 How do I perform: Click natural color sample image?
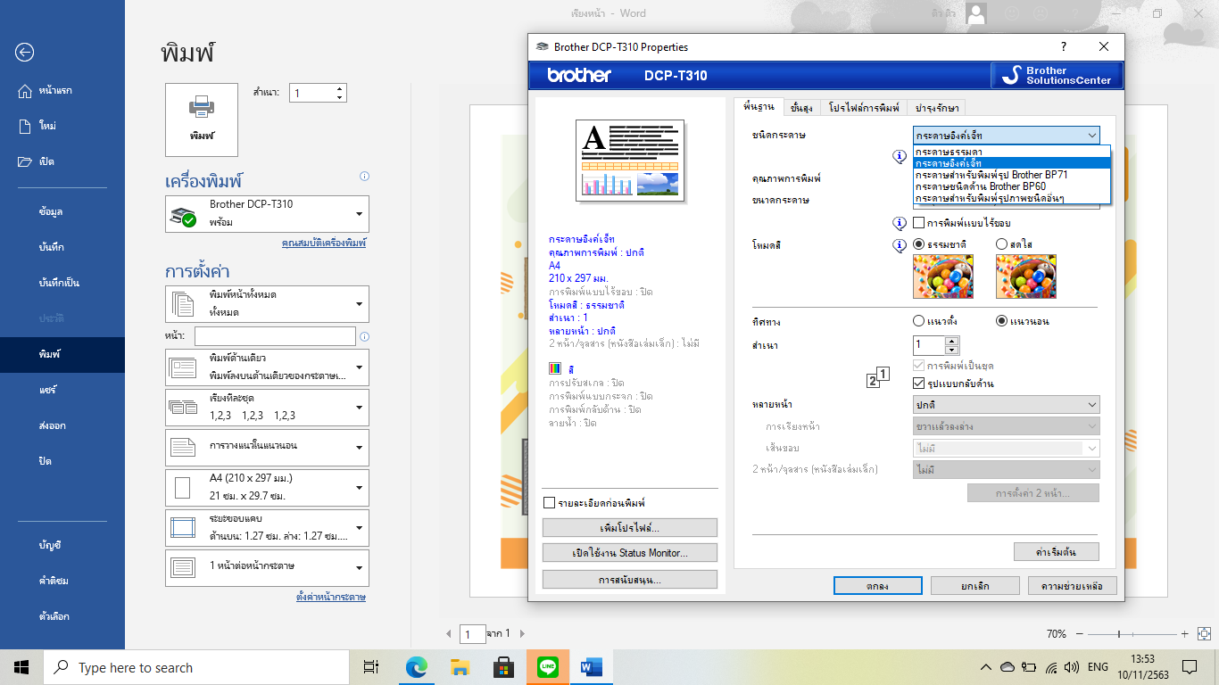[942, 276]
